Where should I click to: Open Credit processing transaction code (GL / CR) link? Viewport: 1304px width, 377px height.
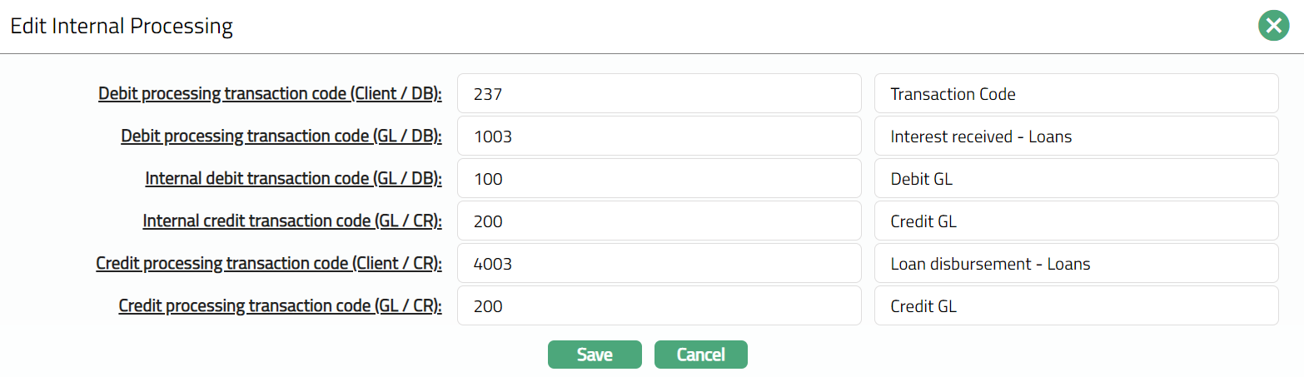(280, 305)
